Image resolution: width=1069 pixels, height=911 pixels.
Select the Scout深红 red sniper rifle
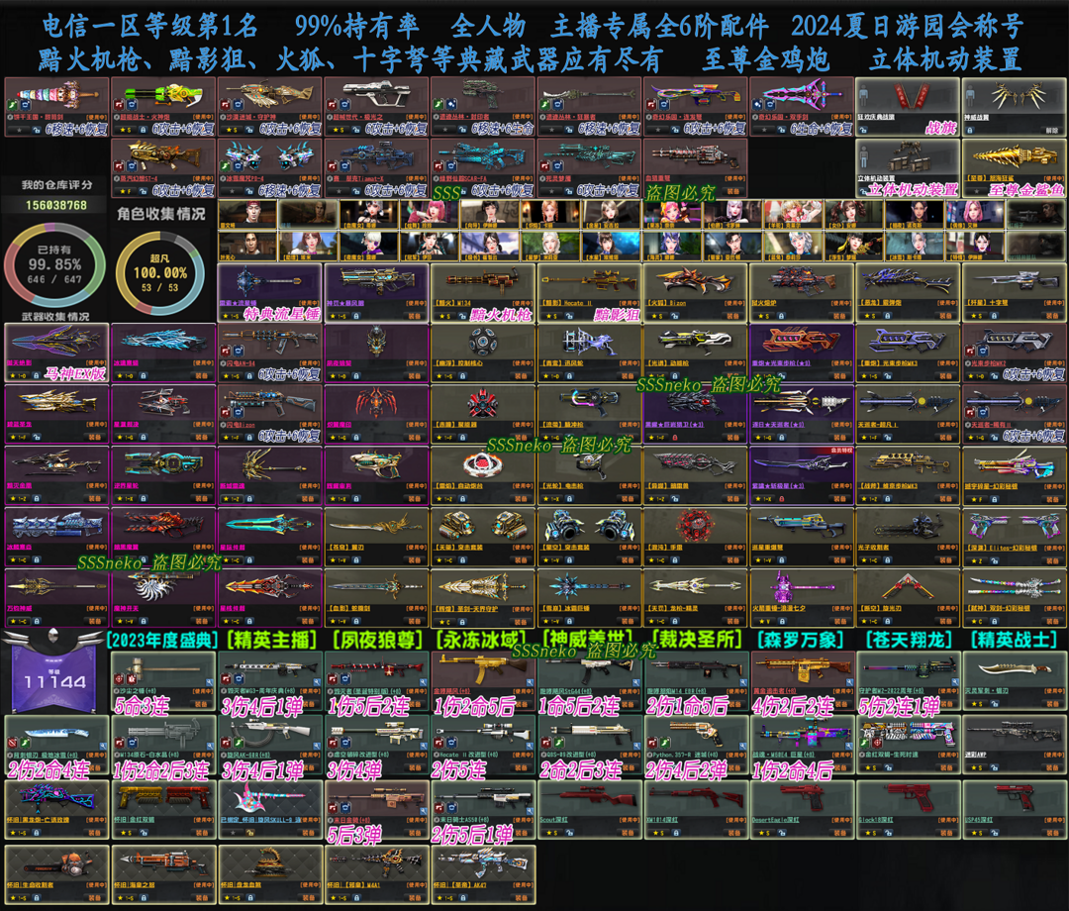pos(589,809)
